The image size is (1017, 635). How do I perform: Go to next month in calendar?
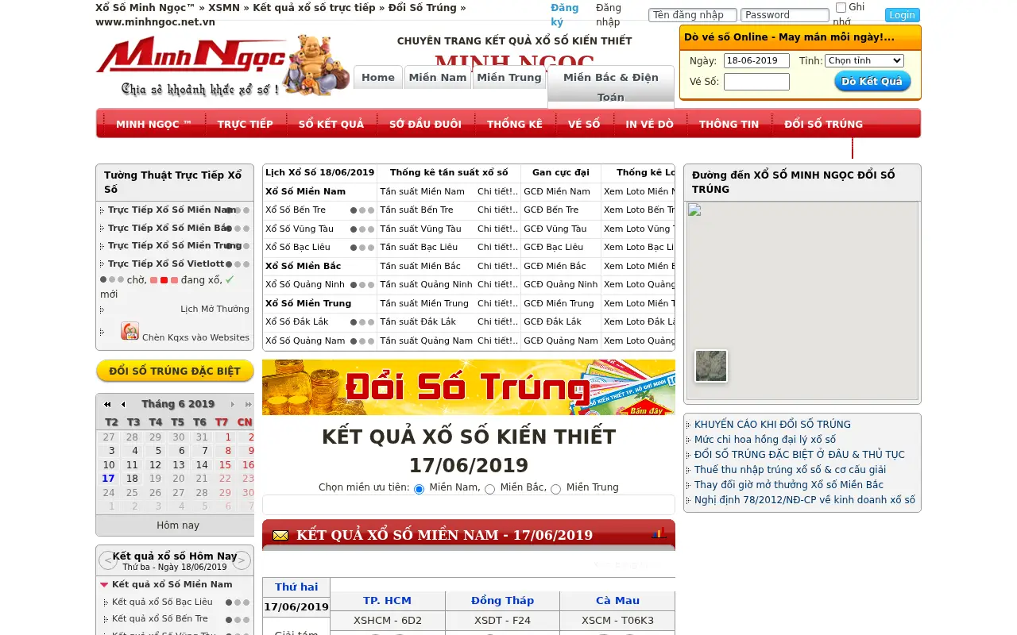point(232,405)
